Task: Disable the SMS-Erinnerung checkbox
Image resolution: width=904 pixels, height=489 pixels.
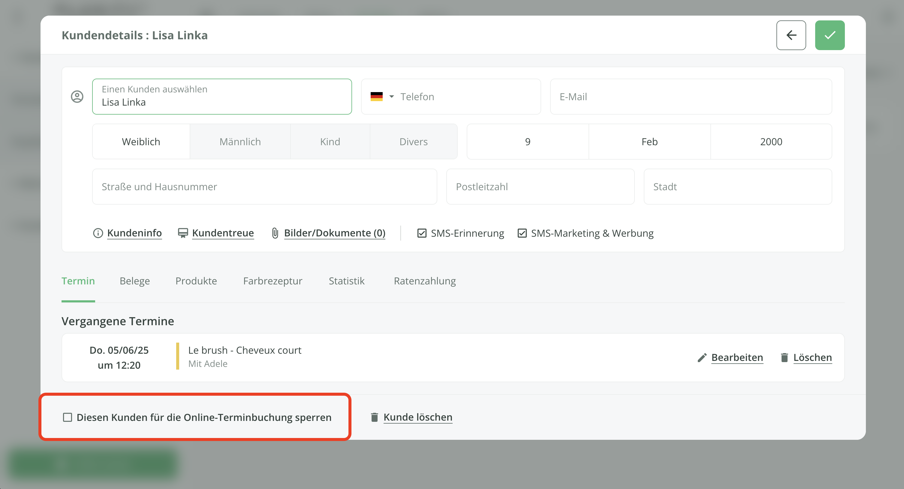Action: (422, 233)
